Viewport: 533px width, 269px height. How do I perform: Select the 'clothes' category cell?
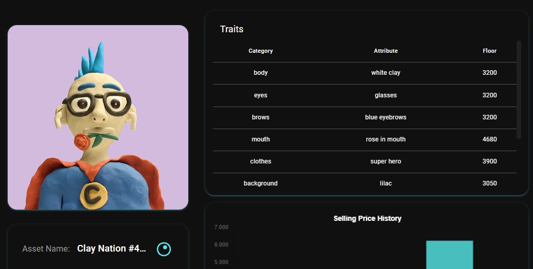pos(261,161)
